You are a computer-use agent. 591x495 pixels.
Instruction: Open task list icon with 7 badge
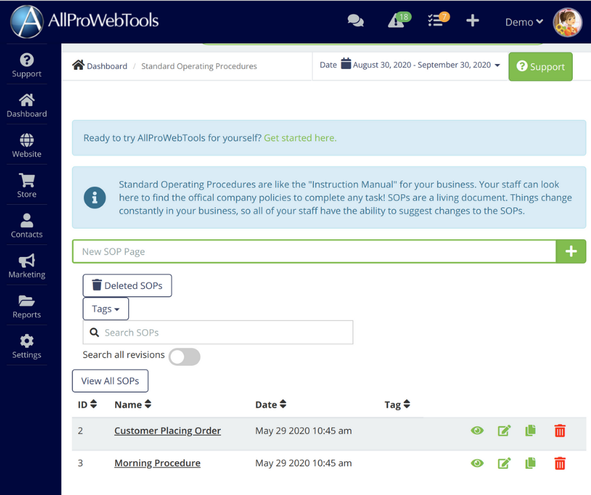438,20
